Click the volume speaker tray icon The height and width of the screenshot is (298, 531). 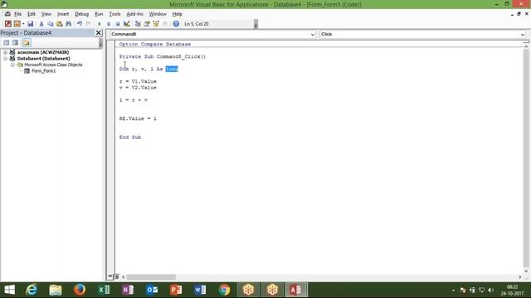click(491, 291)
